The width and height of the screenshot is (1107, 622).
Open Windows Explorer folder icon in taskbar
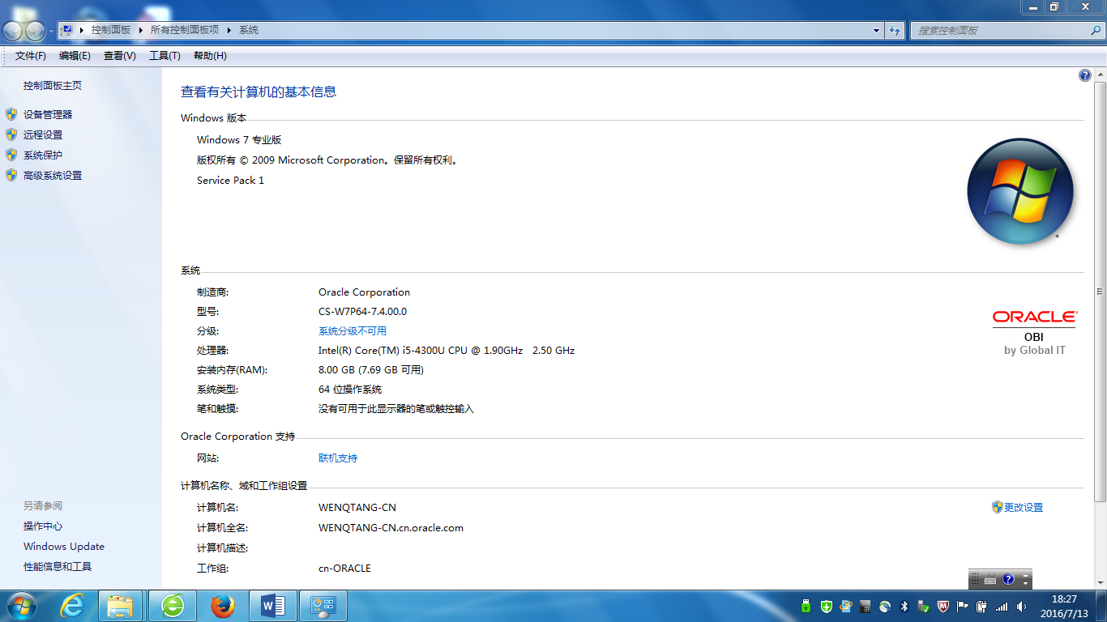(120, 606)
